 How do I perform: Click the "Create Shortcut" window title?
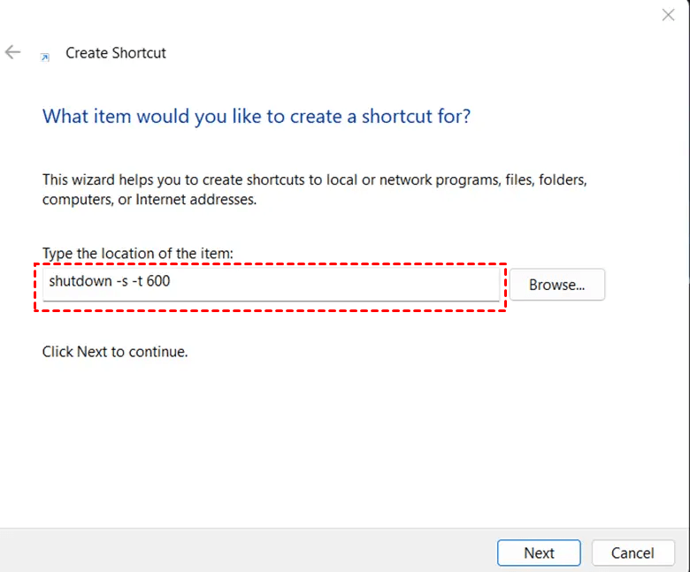(x=116, y=53)
